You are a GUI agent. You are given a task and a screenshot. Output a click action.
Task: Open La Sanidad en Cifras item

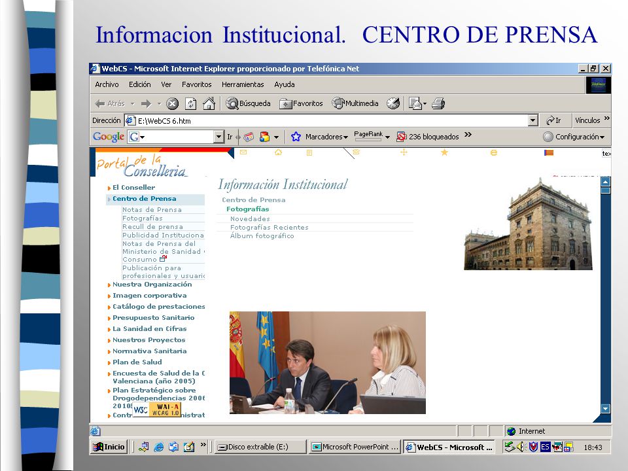point(149,329)
